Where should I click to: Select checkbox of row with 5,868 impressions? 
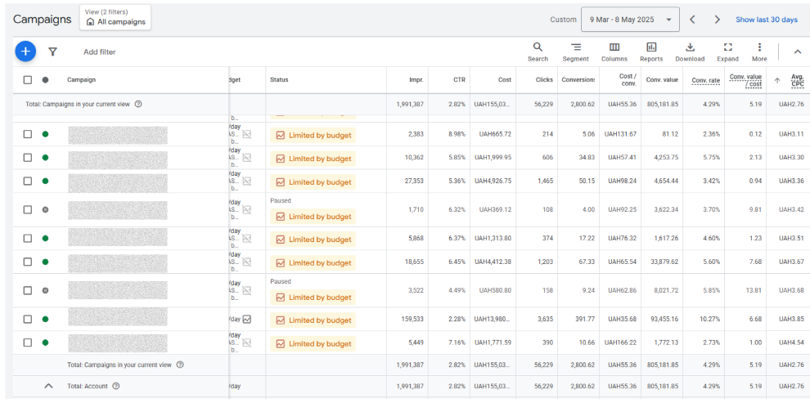27,239
